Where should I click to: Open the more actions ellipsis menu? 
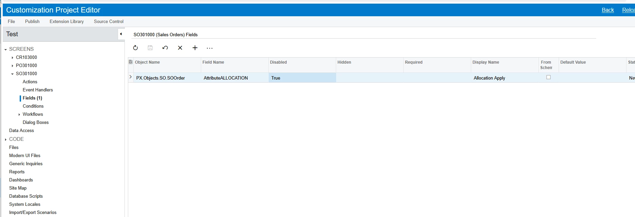point(210,48)
